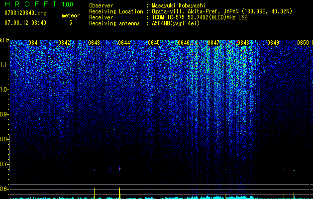Click the tall yellow spike below 0644

[x=119, y=193]
